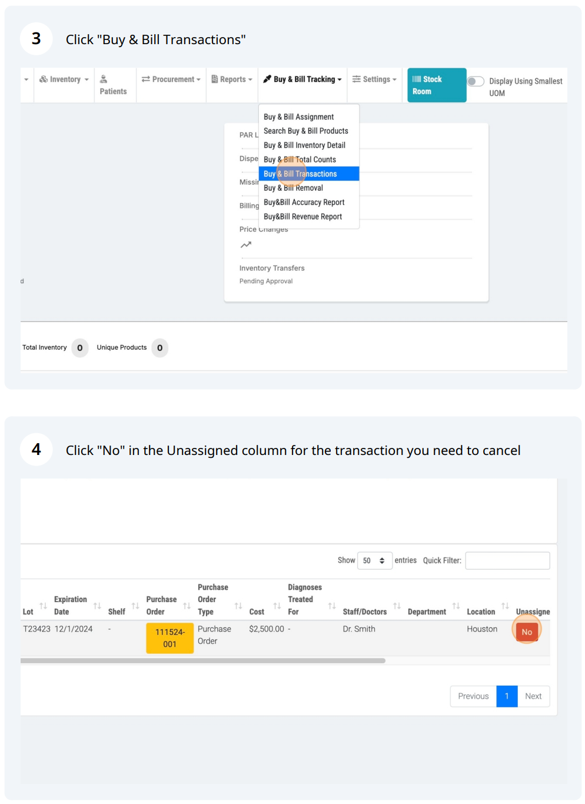Screen dimensions: 585x804
Task: Click sort arrows beside Purchase Order Type
Action: click(238, 606)
